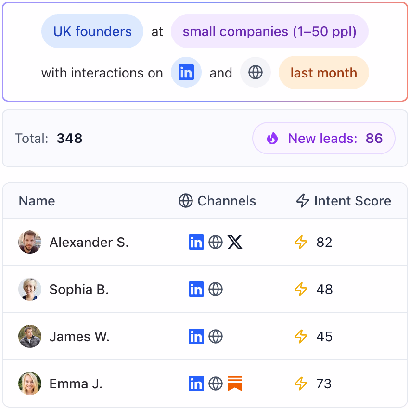
Task: Click the globe web filter chip
Action: [256, 73]
